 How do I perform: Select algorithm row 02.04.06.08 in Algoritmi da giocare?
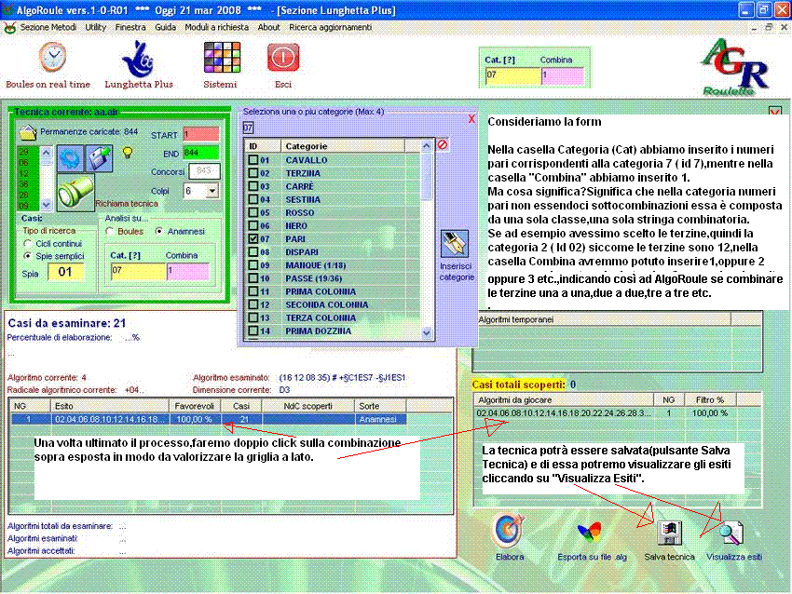pos(607,412)
